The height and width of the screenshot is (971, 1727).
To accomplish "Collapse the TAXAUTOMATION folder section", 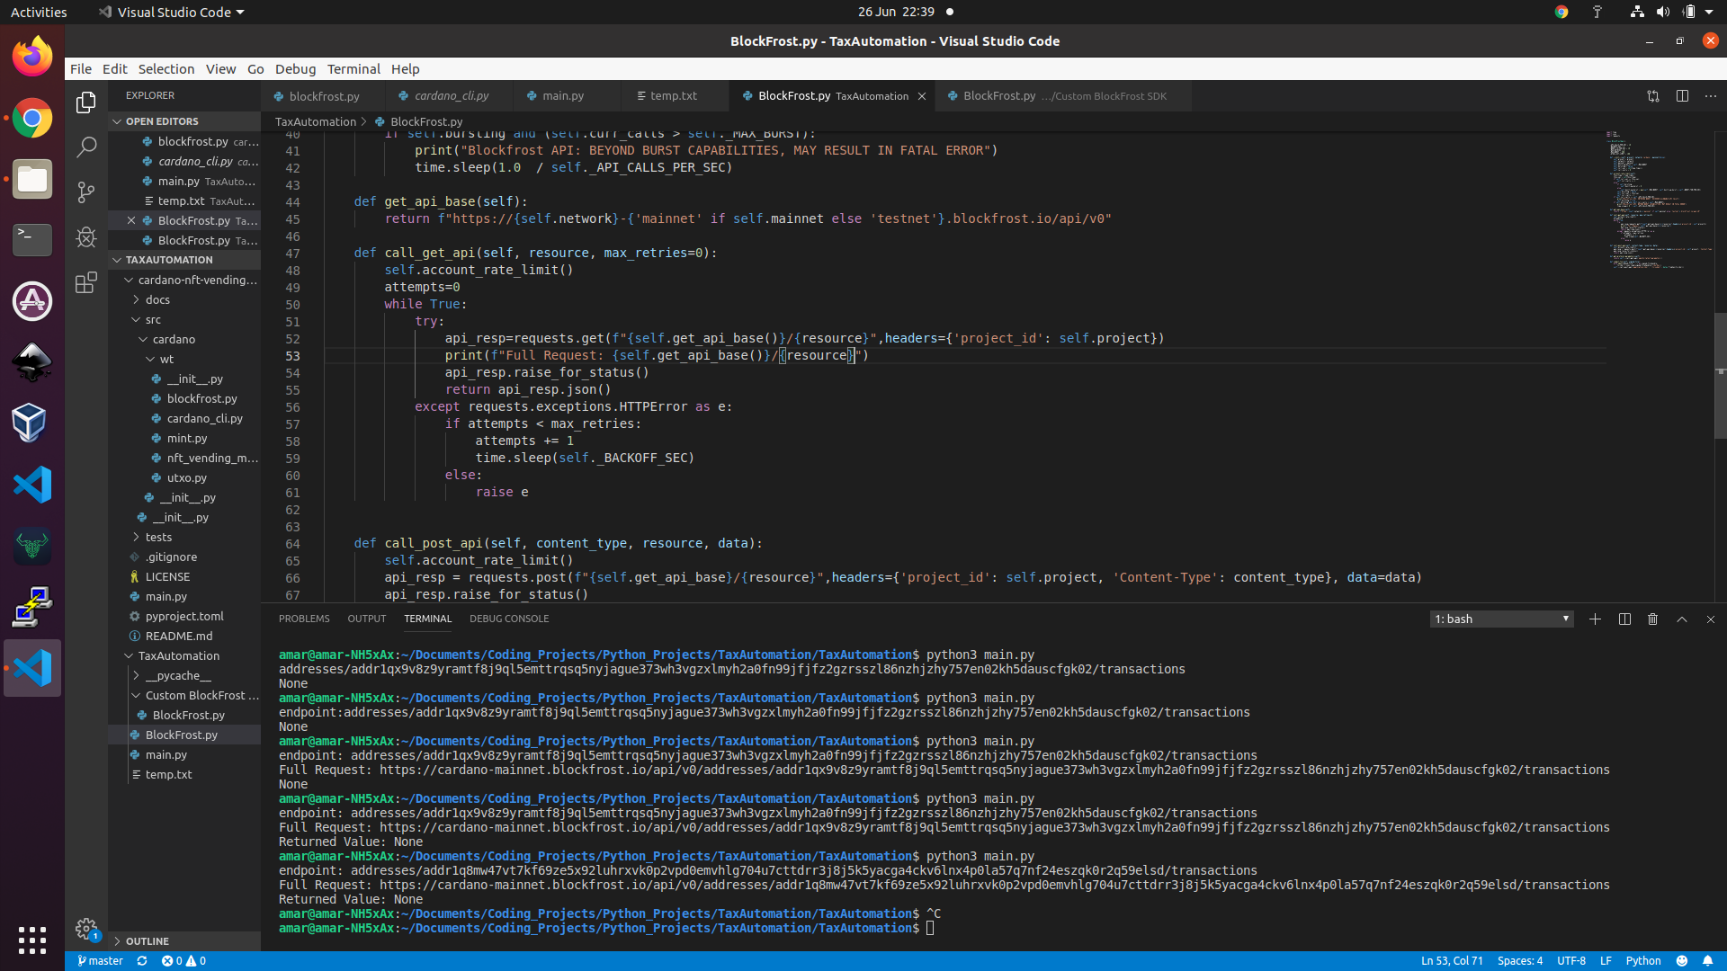I will pos(184,260).
